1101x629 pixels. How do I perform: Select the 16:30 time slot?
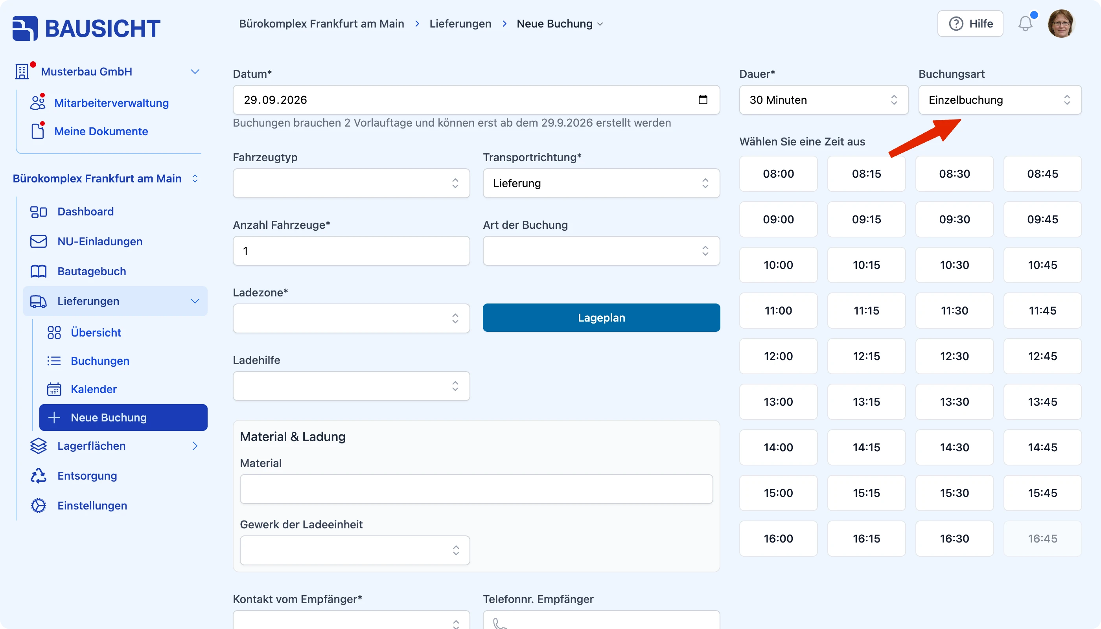pos(954,538)
